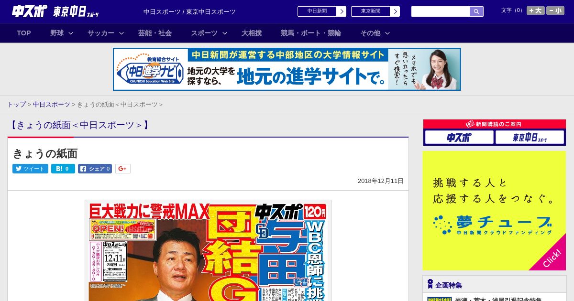Expand the サッカー navigation dropdown
Viewport: 574px width, 301px height.
[106, 33]
